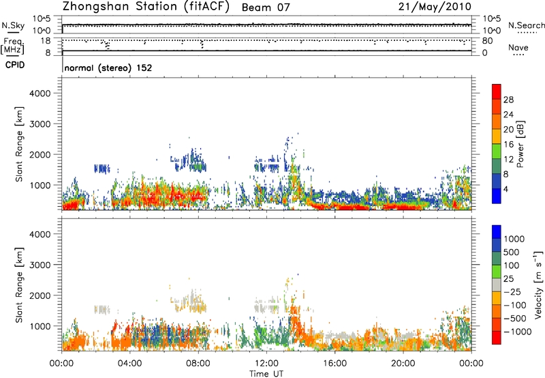Select the gray -25 to 25 velocity swatch
The height and width of the screenshot is (378, 545).
497,285
